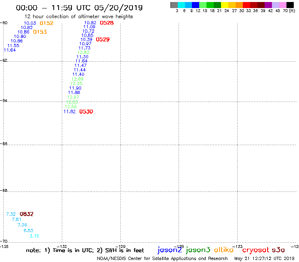This screenshot has width=299, height=262.
Task: Click the wave height value 10.03
Action: (30, 23)
